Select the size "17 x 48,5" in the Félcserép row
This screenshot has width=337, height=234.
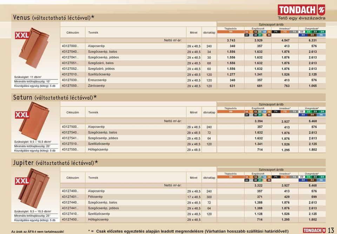[x=194, y=197]
